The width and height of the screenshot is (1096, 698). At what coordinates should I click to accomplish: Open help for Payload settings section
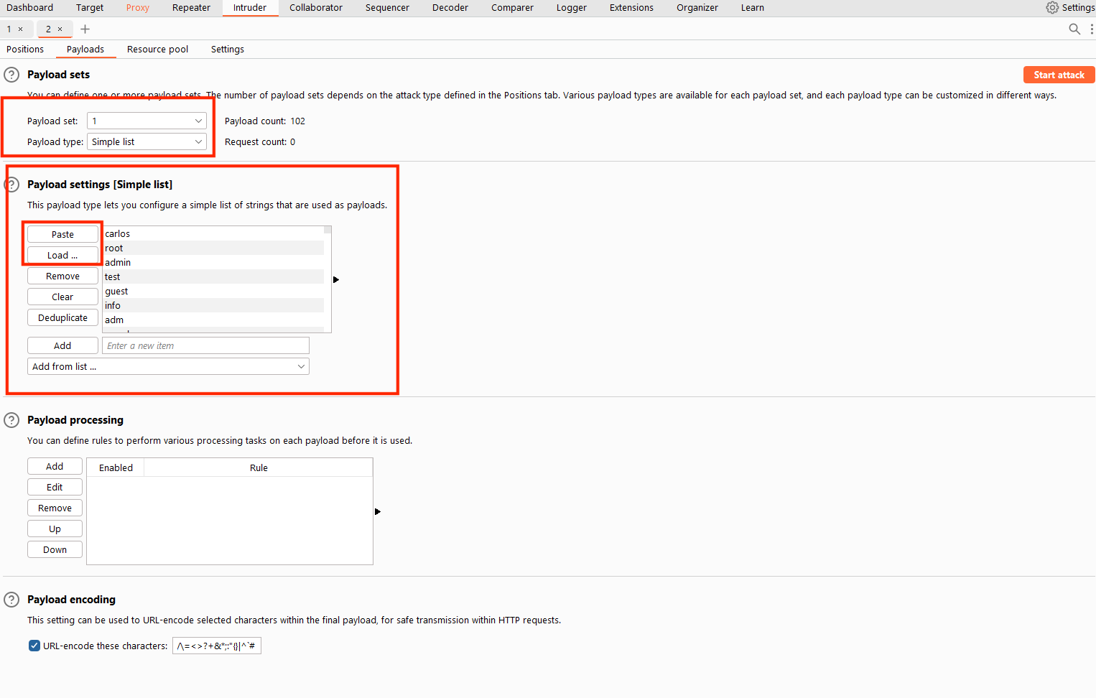tap(11, 185)
